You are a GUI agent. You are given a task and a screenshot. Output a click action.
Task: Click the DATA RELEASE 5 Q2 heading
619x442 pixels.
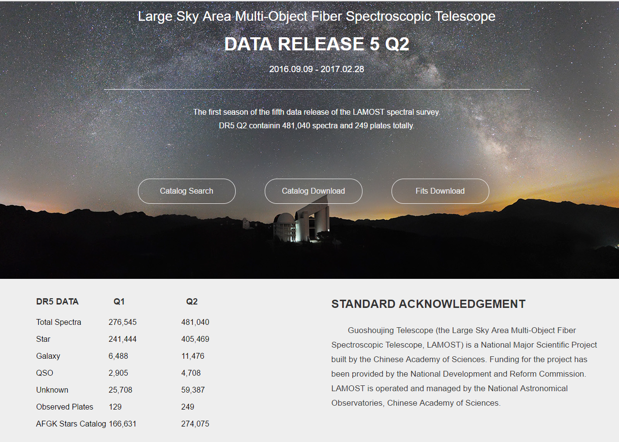point(317,44)
